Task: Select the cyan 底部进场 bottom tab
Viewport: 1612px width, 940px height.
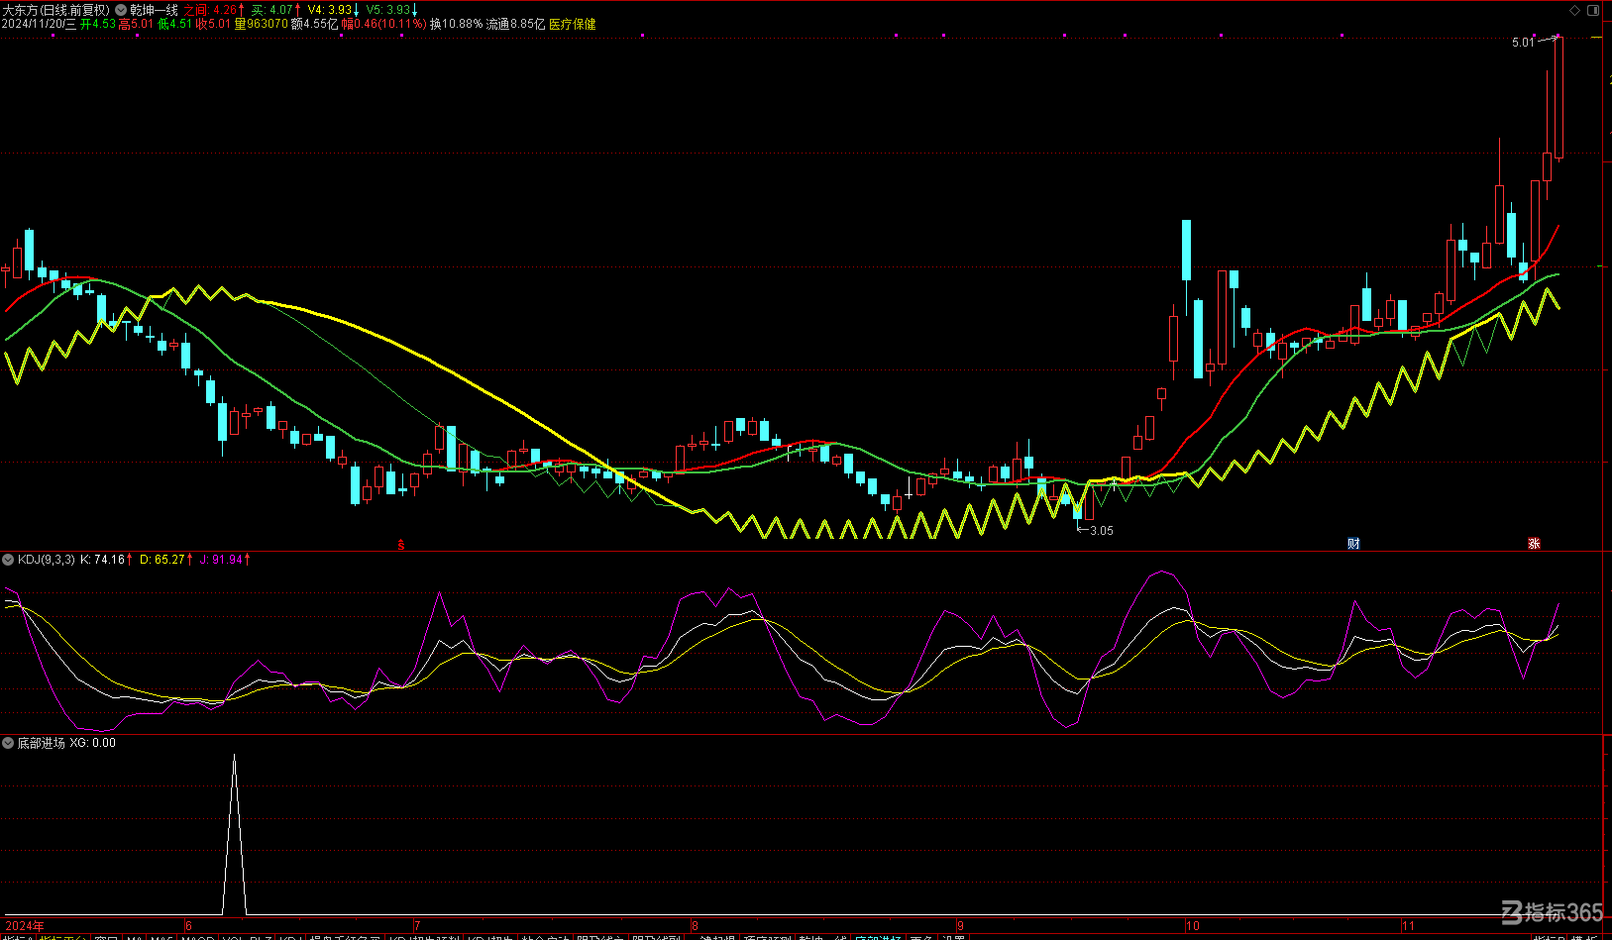Action: 878,936
